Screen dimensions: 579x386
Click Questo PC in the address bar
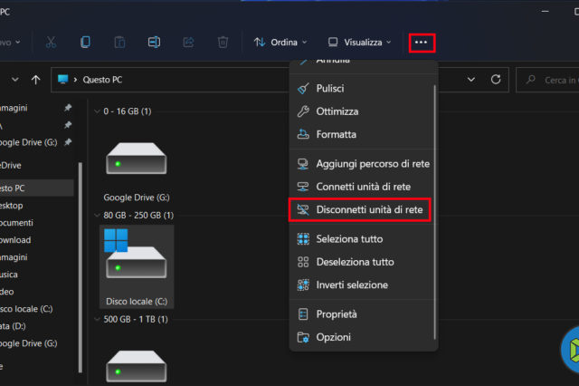(x=101, y=80)
